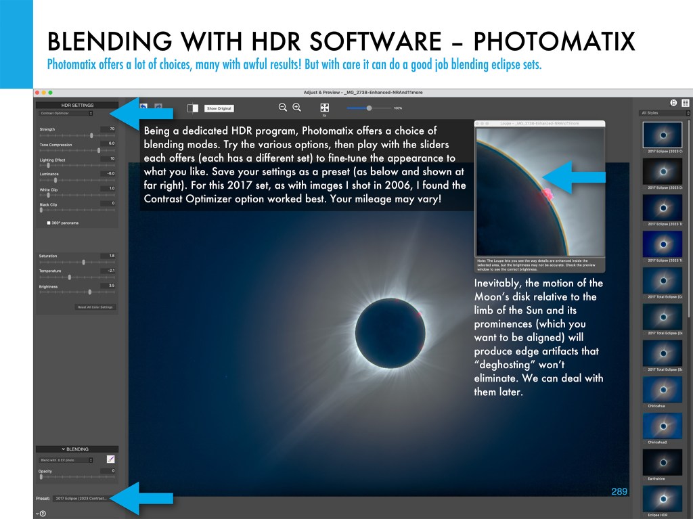693x519 pixels.
Task: Open the brush selection tool in Blending
Action: (110, 459)
